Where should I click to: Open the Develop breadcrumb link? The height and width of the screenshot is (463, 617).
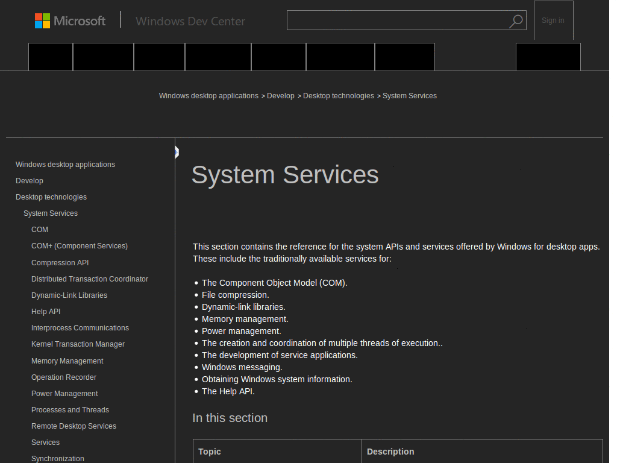click(x=280, y=95)
